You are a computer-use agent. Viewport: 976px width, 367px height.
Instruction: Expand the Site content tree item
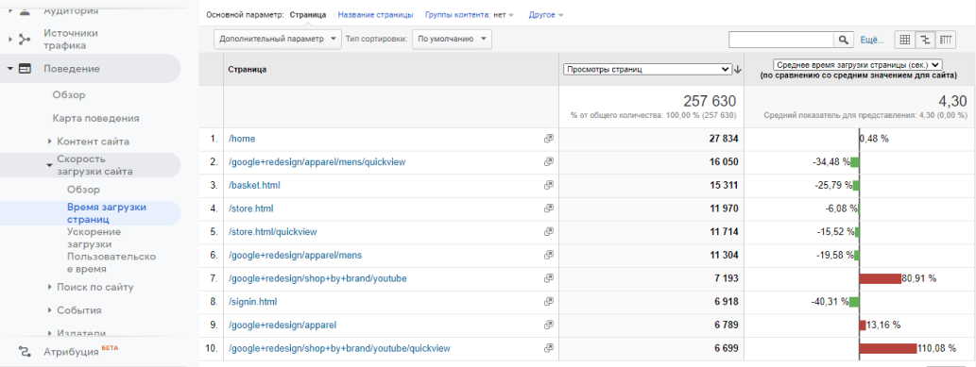[50, 142]
